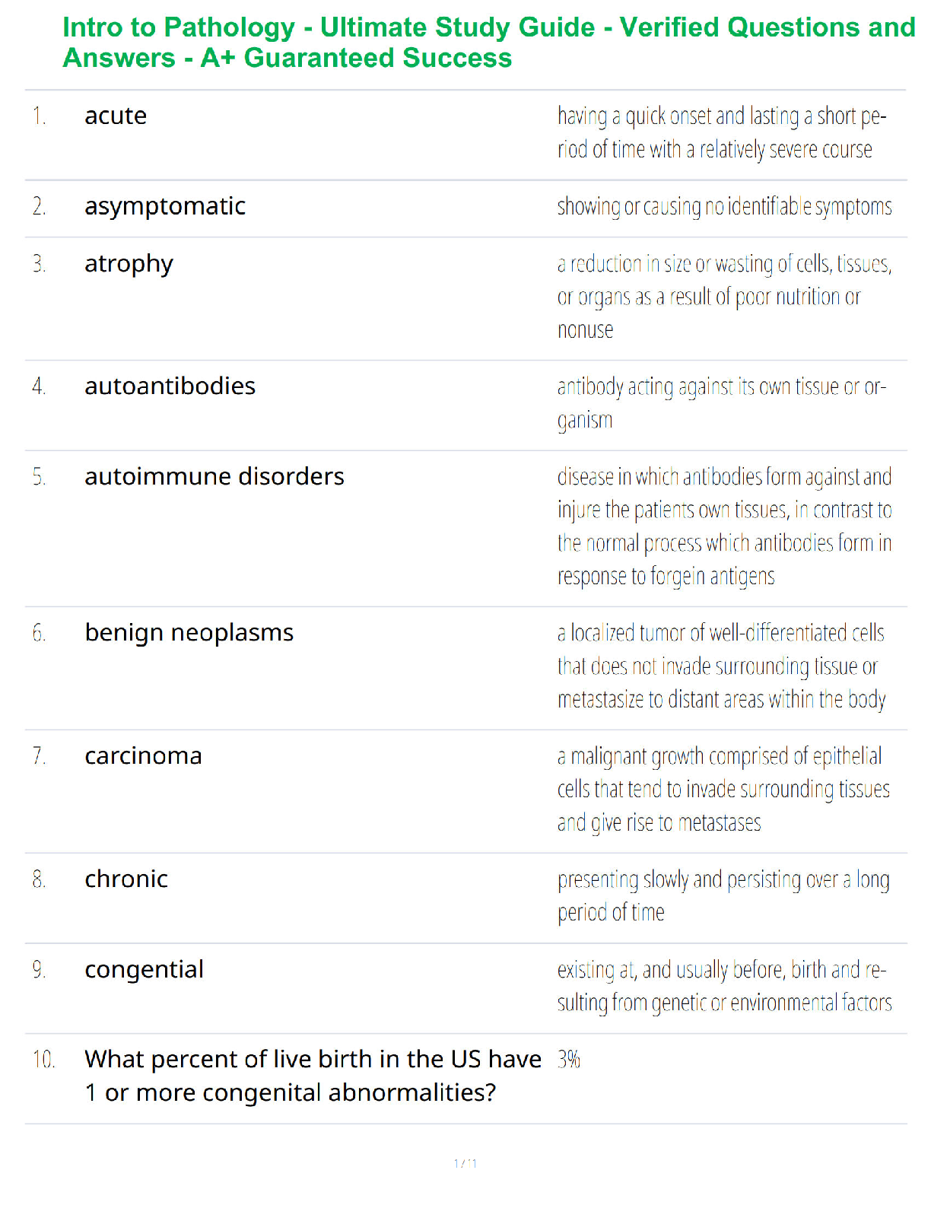Select the term 'autoantibodies'
The height and width of the screenshot is (1205, 931).
pyautogui.click(x=170, y=386)
